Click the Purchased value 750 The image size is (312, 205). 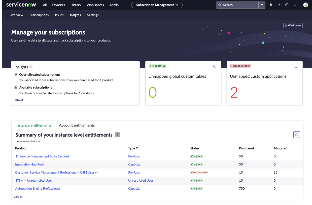tap(242, 189)
